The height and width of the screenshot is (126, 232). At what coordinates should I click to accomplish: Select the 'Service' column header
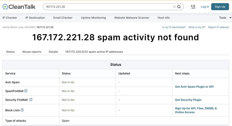point(10,73)
